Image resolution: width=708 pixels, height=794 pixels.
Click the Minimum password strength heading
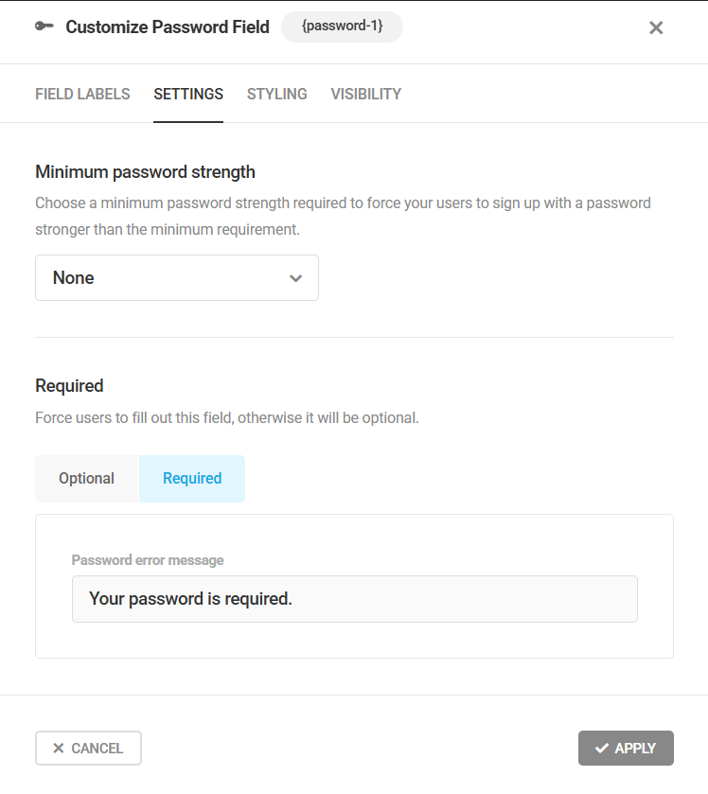click(x=145, y=172)
